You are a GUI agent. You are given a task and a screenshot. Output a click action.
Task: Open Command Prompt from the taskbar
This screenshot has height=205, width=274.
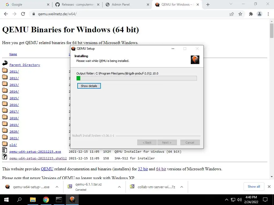click(59, 200)
